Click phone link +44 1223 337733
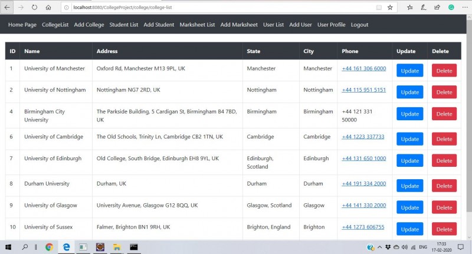472x254 pixels. 363,137
